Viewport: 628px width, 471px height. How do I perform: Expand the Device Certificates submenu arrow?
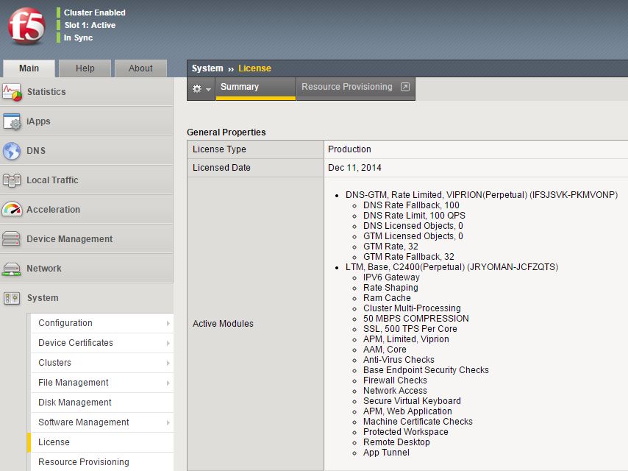(168, 343)
